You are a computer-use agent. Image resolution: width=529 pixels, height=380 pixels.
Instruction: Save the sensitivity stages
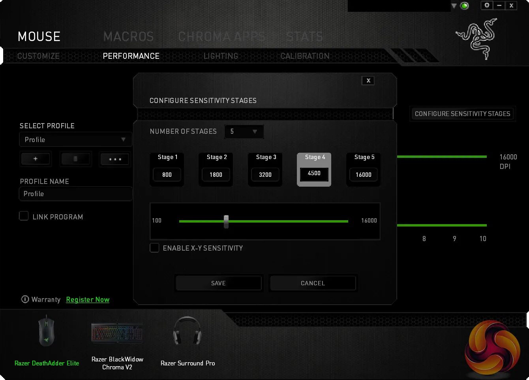tap(218, 283)
